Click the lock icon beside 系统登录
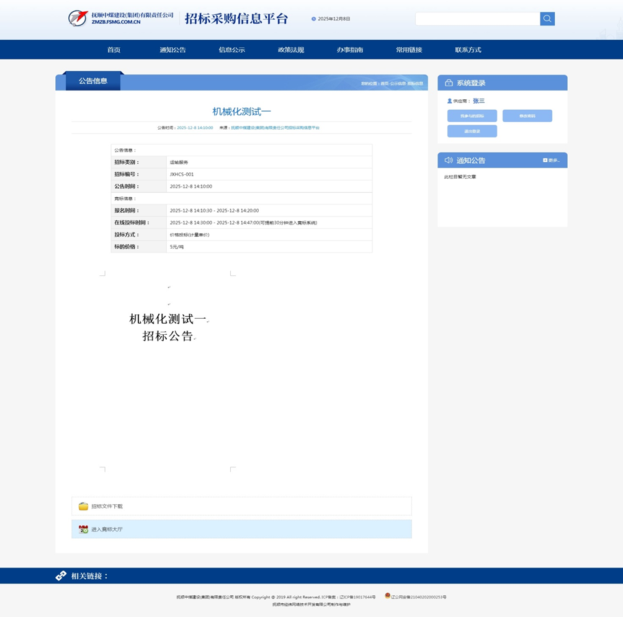623x617 pixels. tap(449, 82)
